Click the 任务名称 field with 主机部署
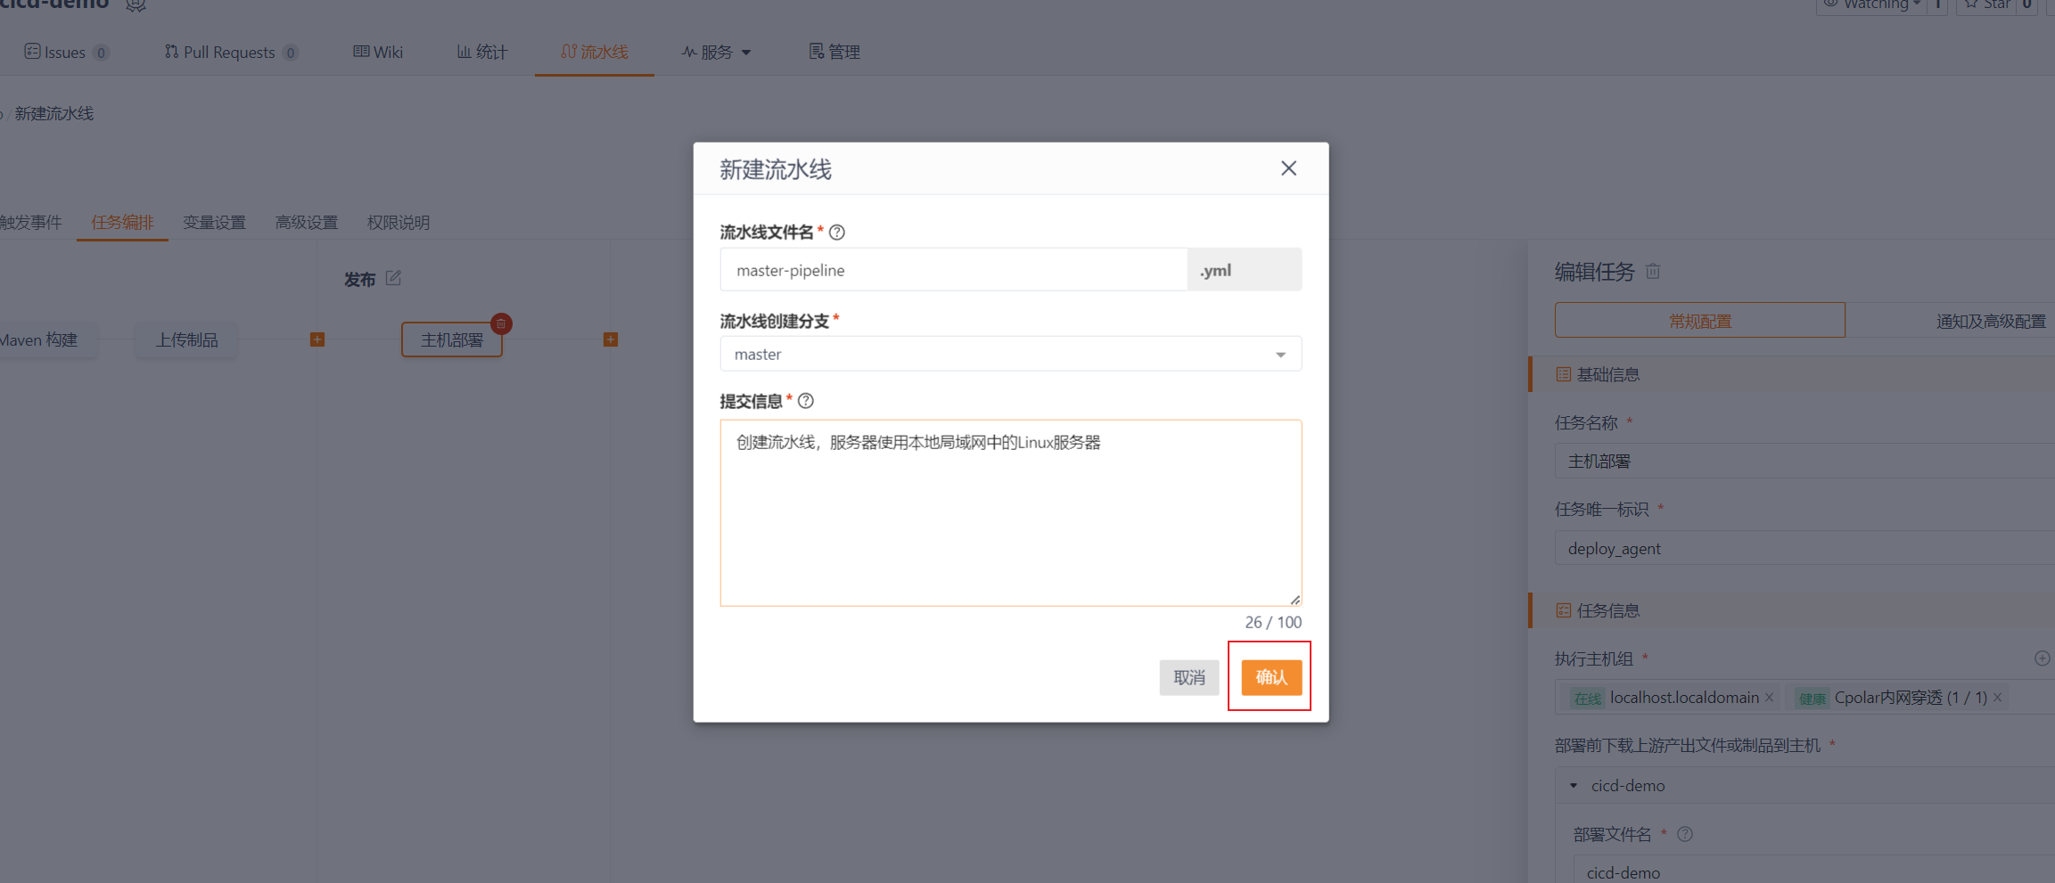Viewport: 2055px width, 883px height. (x=1804, y=461)
